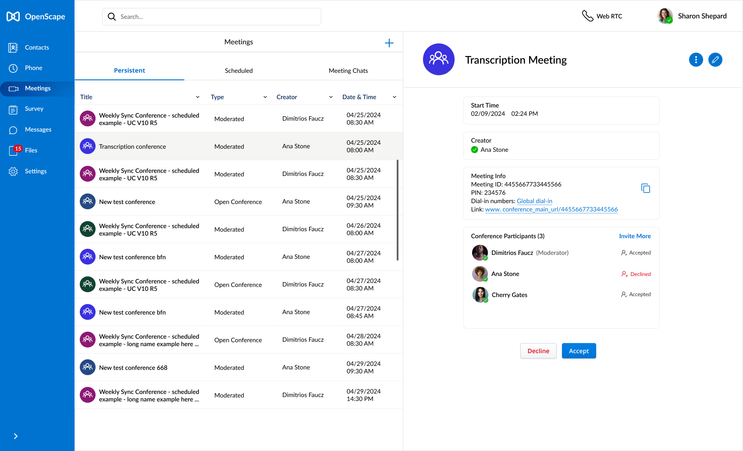Click the Meeting ID 4455667733445566 text
Image resolution: width=743 pixels, height=451 pixels.
click(x=516, y=184)
